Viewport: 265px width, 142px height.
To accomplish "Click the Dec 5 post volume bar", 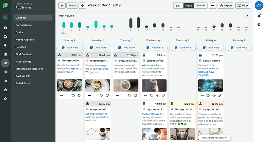I will [96, 24].
